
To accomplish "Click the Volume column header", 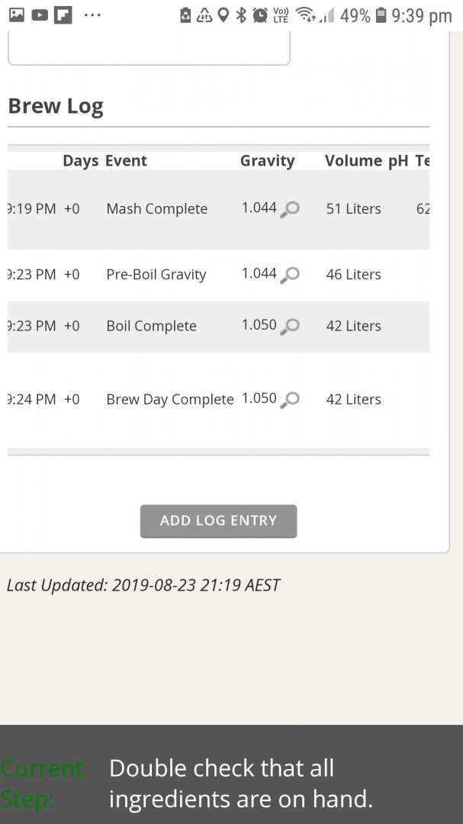I will pos(353,161).
